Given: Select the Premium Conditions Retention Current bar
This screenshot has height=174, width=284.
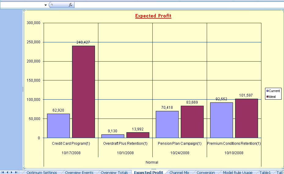Looking at the screenshot, I should [x=221, y=120].
